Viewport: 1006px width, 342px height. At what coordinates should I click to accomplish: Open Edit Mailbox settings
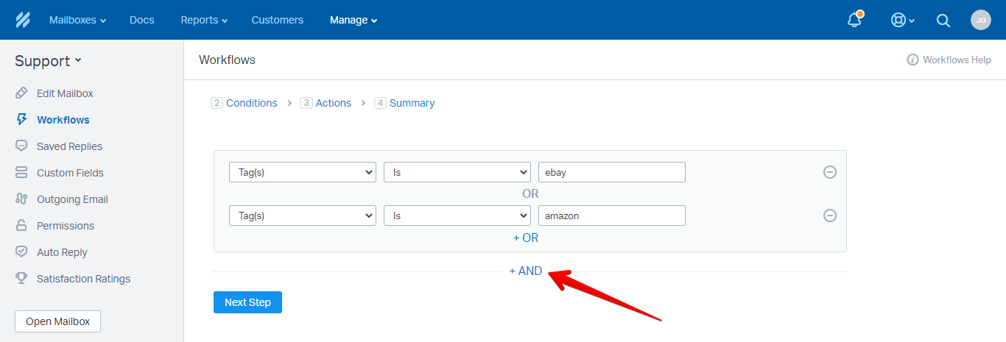click(x=65, y=93)
